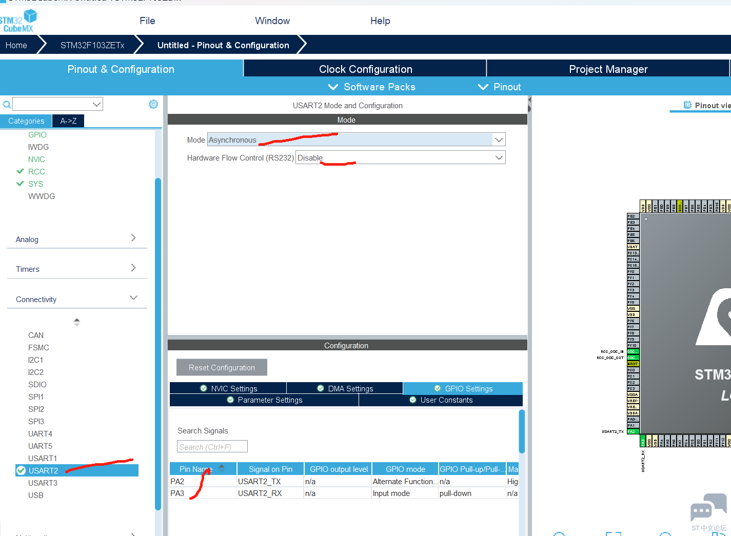The image size is (731, 536).
Task: Open the peripheral search dropdown arrow
Action: click(x=96, y=104)
